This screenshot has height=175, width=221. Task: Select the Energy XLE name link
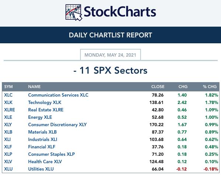(x=40, y=117)
